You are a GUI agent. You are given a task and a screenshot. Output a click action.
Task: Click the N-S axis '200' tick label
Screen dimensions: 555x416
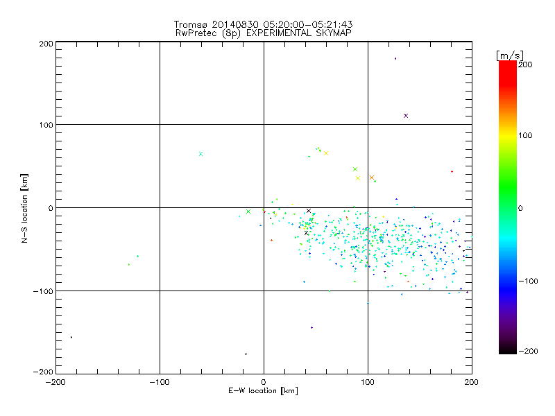(x=46, y=44)
